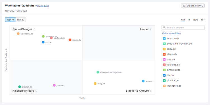Uncheck the kaufland.de checkbox
The width and height of the screenshot is (210, 105).
(x=164, y=65)
